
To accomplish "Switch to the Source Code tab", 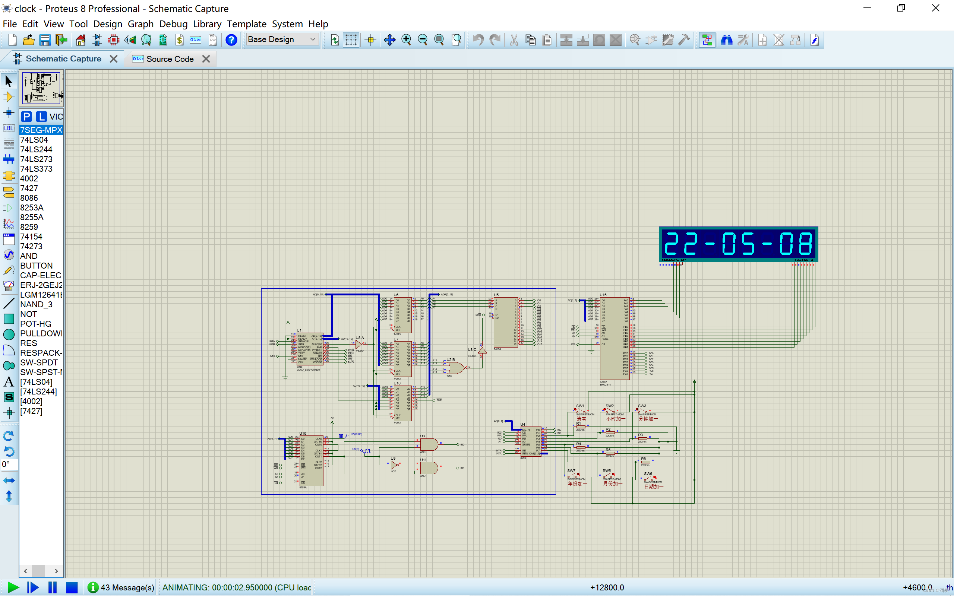I will (170, 59).
